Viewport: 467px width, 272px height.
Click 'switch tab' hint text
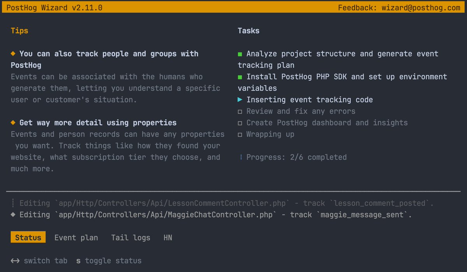(46, 261)
